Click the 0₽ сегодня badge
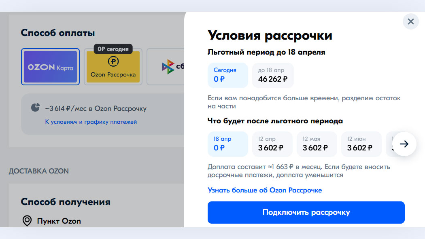Viewport: 425px width, 239px height. tap(113, 49)
